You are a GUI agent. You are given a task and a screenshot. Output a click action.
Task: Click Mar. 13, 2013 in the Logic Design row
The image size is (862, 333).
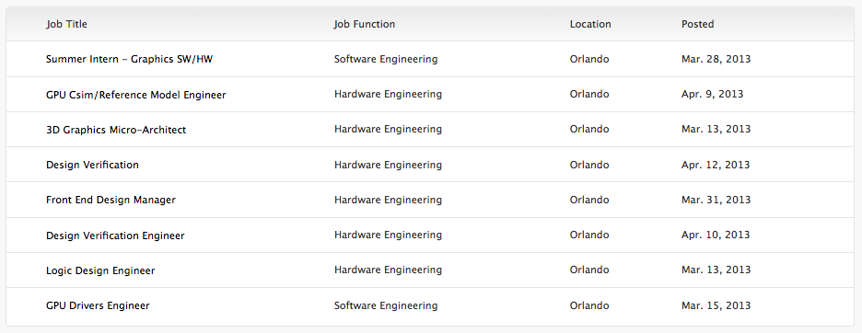[716, 270]
